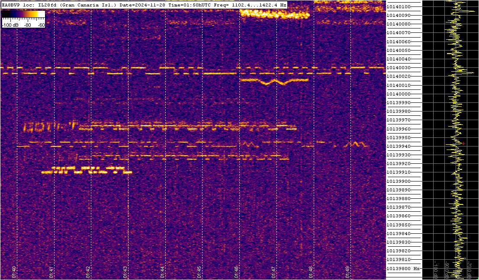
Task: Click the 10140030 frequency scale label
Action: pos(399,68)
